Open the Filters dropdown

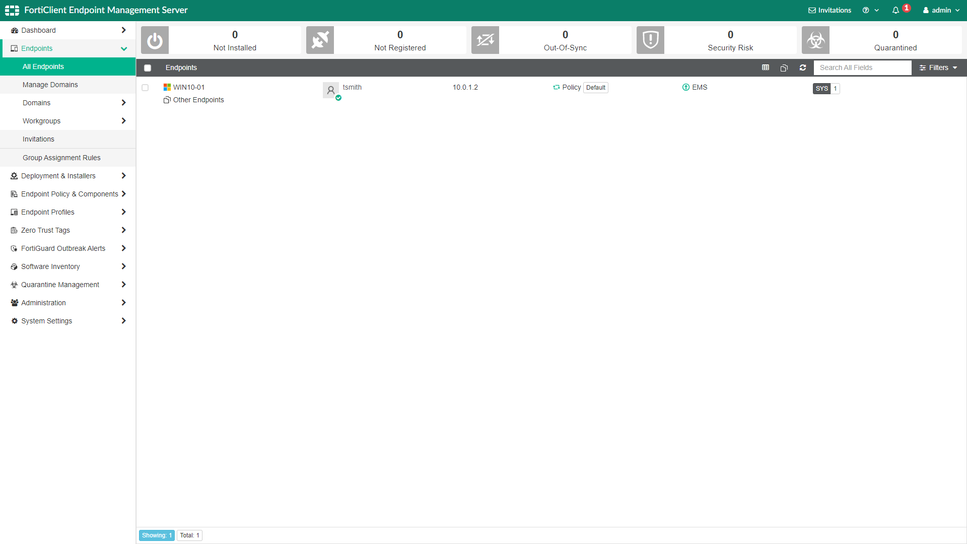click(938, 67)
